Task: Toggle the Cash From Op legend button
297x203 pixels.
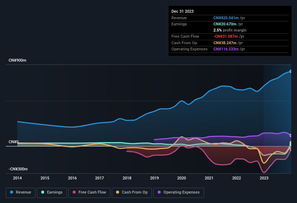Action: pyautogui.click(x=132, y=192)
